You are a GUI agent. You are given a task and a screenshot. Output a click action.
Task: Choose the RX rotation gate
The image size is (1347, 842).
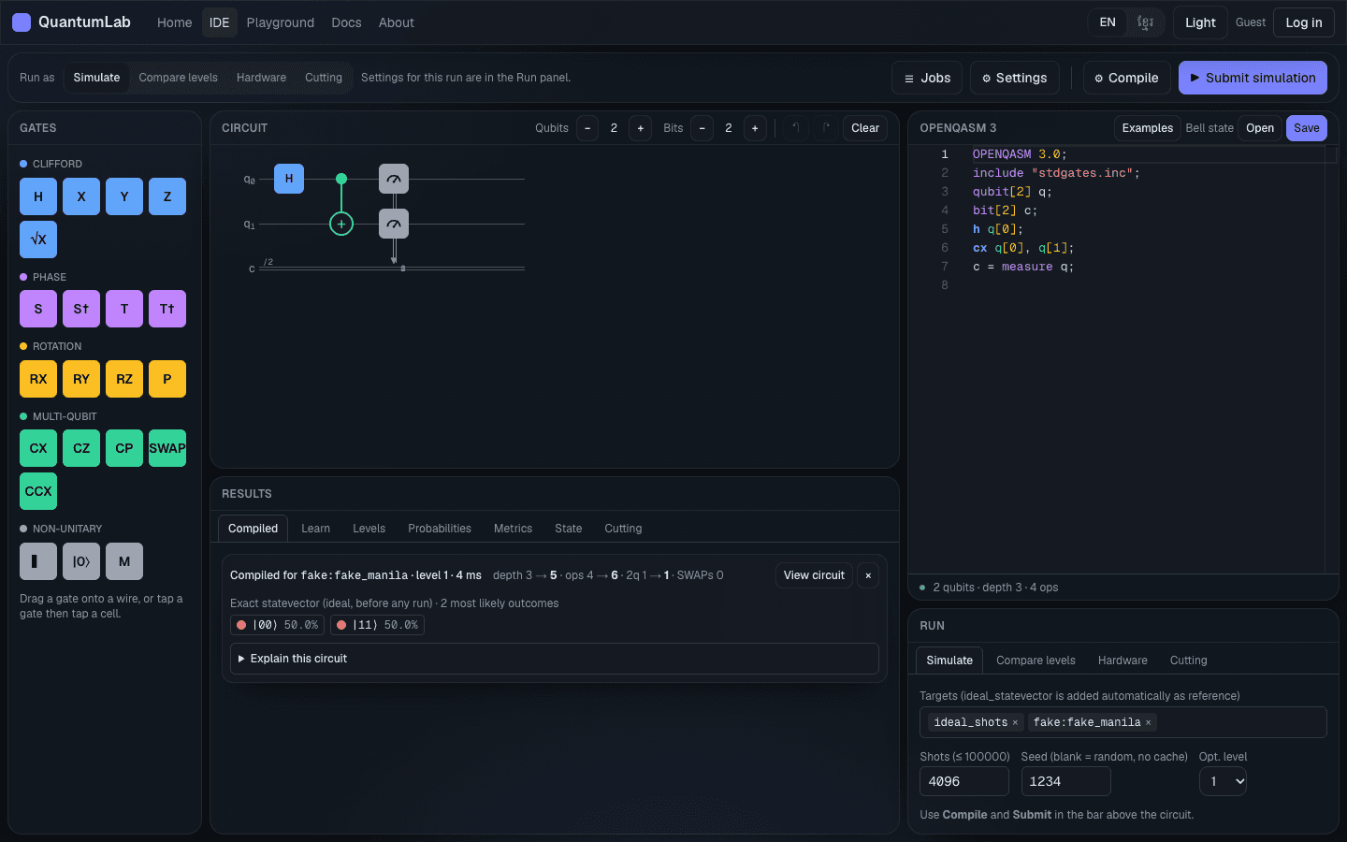pos(38,379)
